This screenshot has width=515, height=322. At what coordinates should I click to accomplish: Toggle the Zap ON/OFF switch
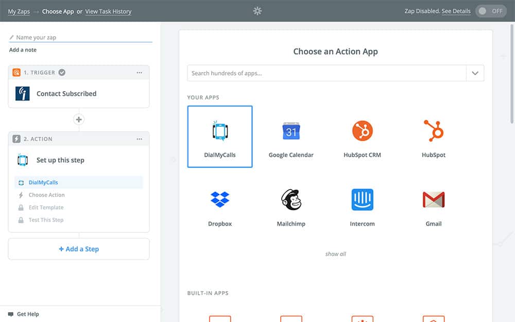[491, 11]
